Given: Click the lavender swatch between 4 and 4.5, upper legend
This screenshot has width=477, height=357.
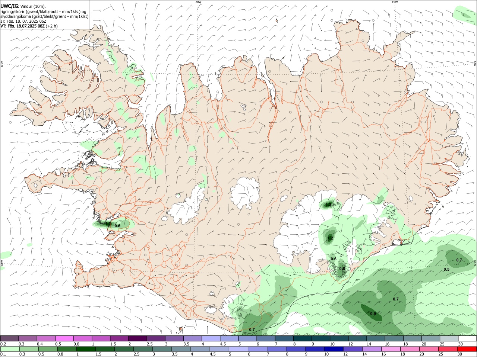Looking at the screenshot, I should click(211, 338).
